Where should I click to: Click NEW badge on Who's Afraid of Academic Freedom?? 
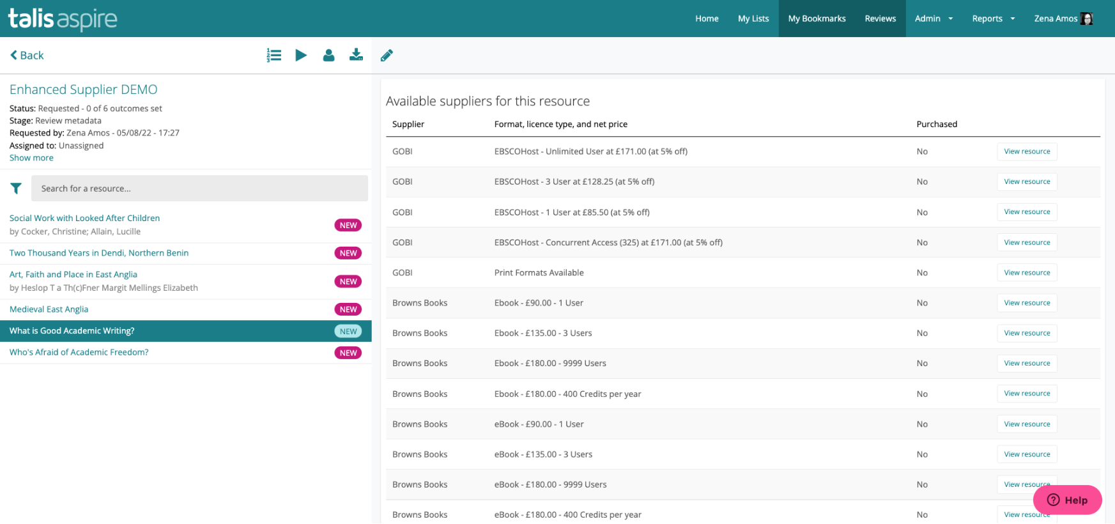tap(348, 353)
